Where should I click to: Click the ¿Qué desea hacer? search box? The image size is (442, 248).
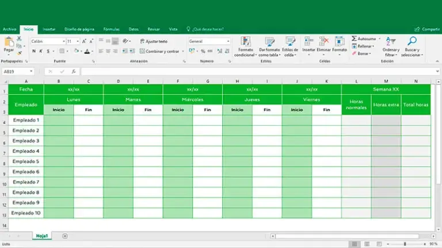pyautogui.click(x=205, y=29)
